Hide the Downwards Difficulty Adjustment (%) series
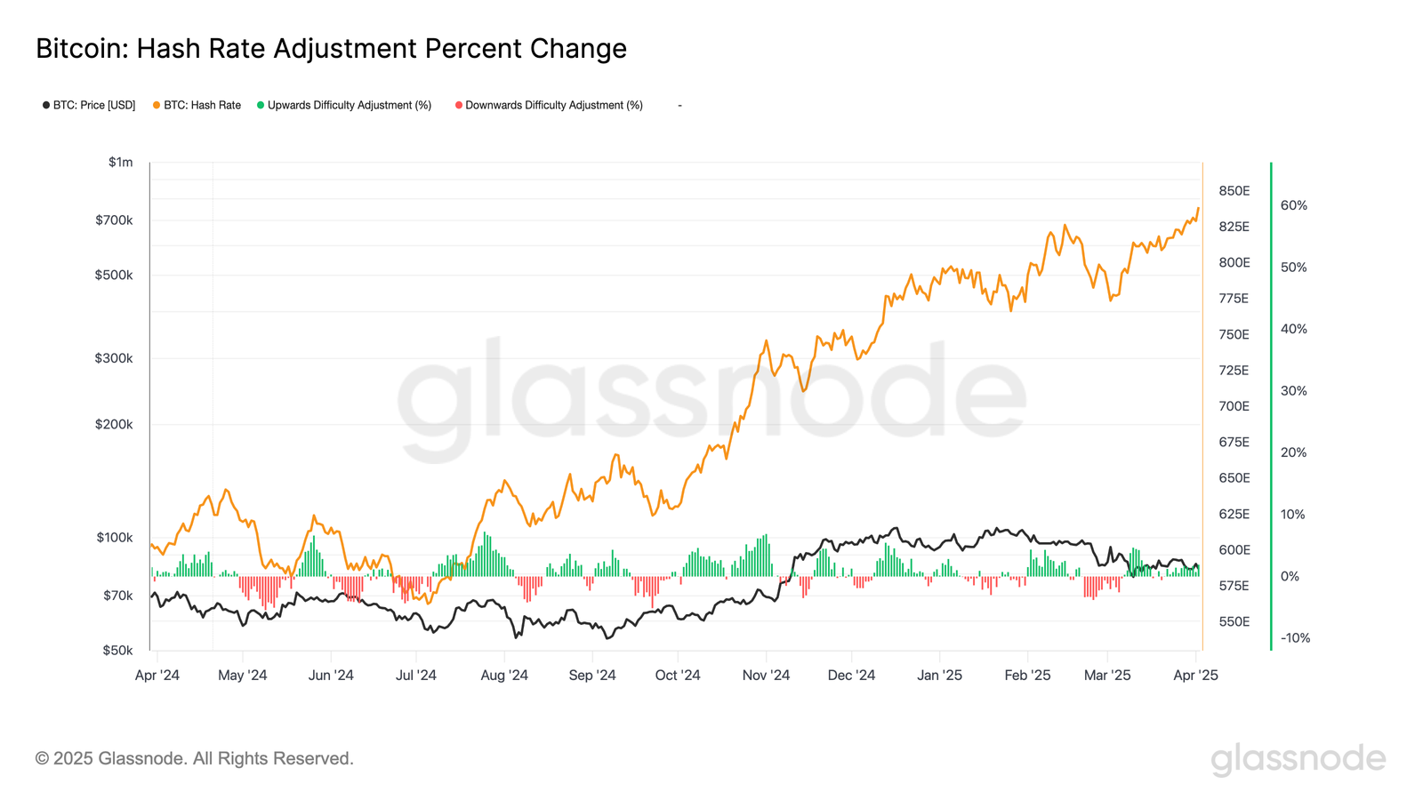Screen dimensions: 1423x800 click(x=554, y=106)
